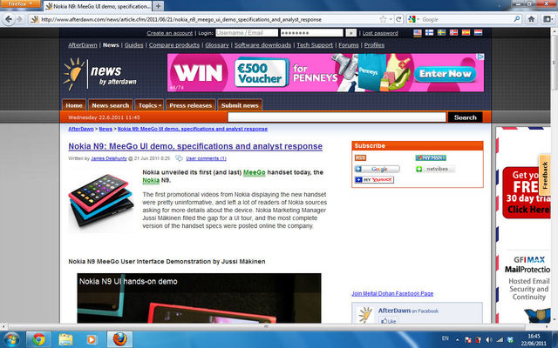Open the AdChoices icon on banner ad

pyautogui.click(x=480, y=57)
